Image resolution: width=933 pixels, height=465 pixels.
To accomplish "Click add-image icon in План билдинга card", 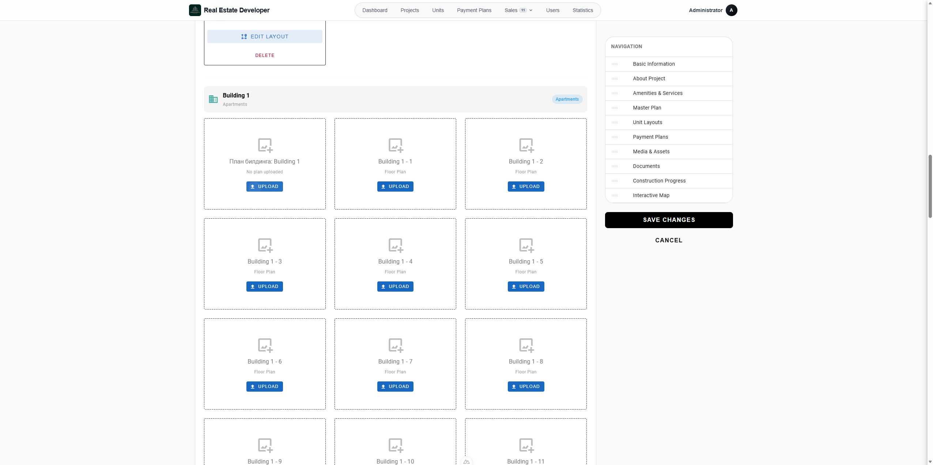I will click(x=265, y=145).
